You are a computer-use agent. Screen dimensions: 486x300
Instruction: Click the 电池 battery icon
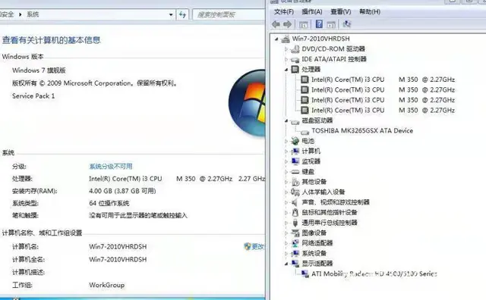pos(295,141)
